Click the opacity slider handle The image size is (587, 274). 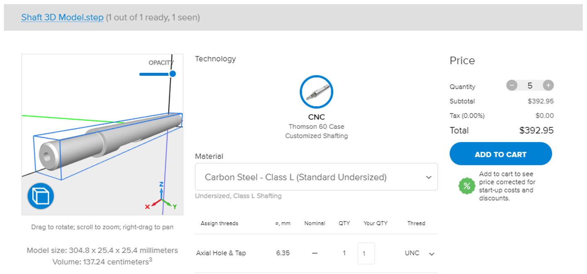pos(172,74)
